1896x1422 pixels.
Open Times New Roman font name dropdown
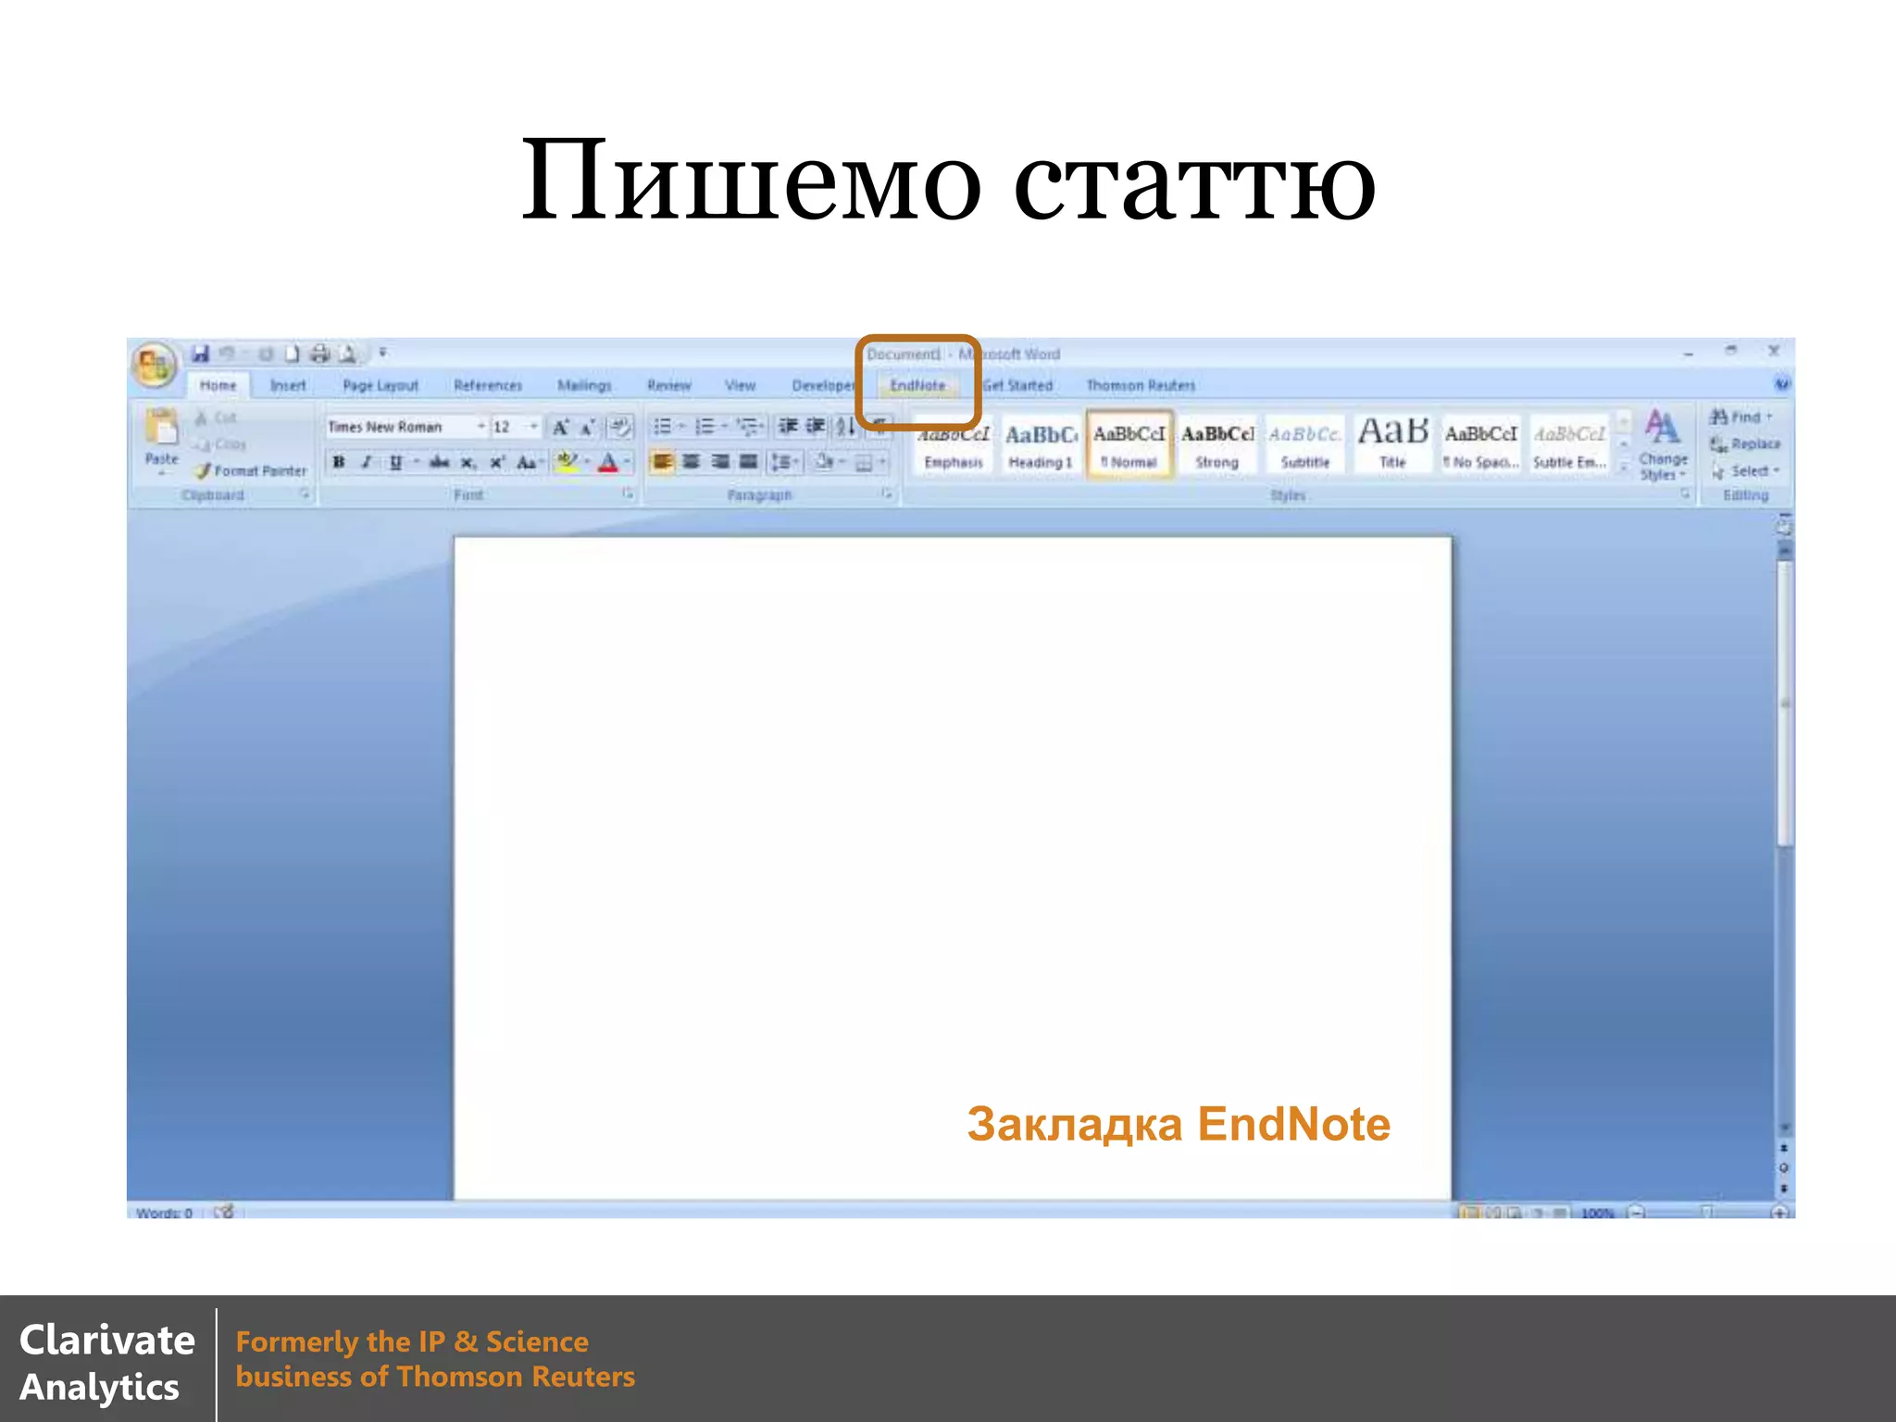coord(481,426)
